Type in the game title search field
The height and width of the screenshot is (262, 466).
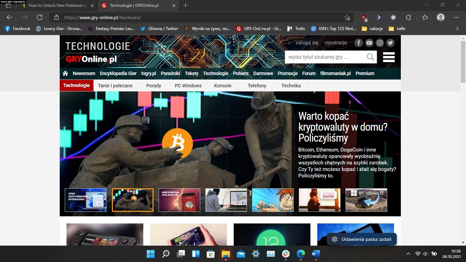(324, 57)
